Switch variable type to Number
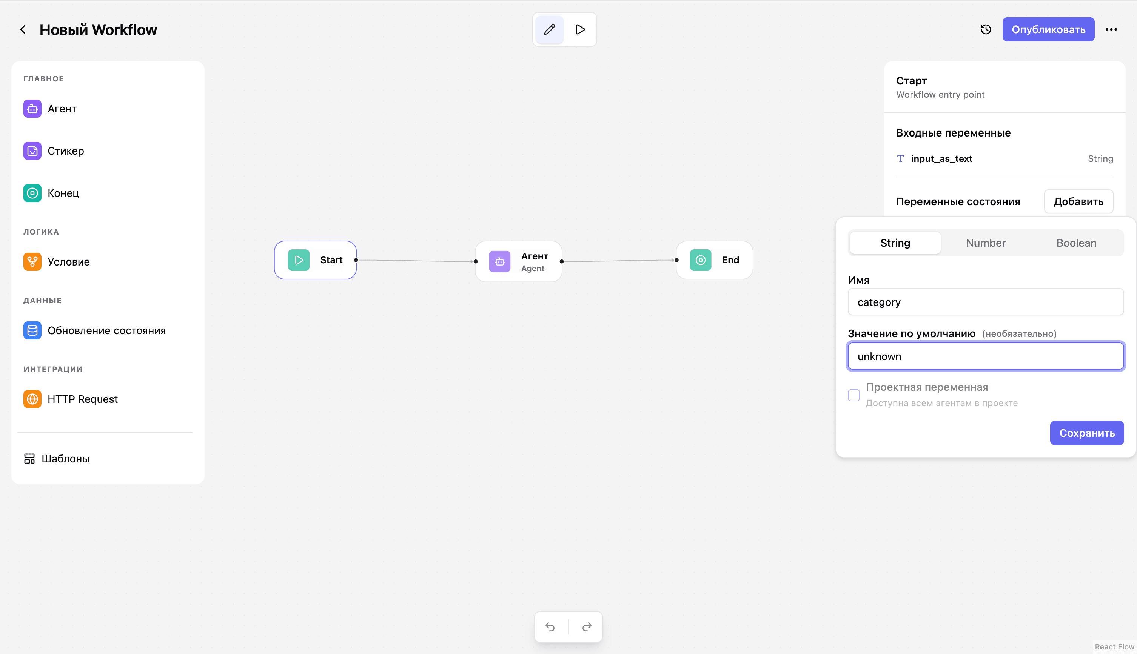 (x=986, y=243)
